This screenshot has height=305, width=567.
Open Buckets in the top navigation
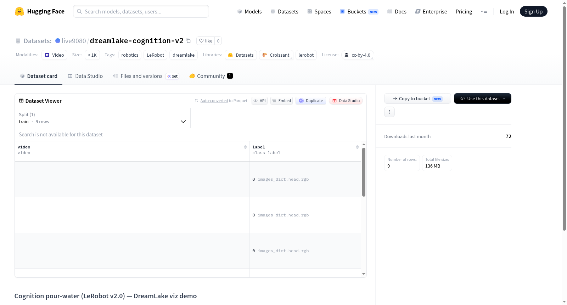(359, 11)
